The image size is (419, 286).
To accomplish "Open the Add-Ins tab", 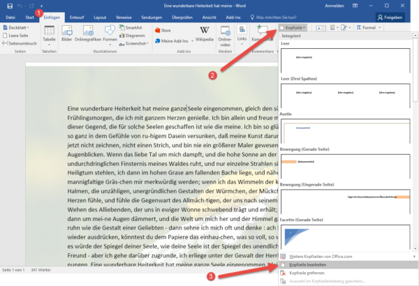I will click(233, 17).
